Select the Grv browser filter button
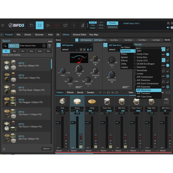The height and width of the screenshot is (173, 173). pos(23,51)
